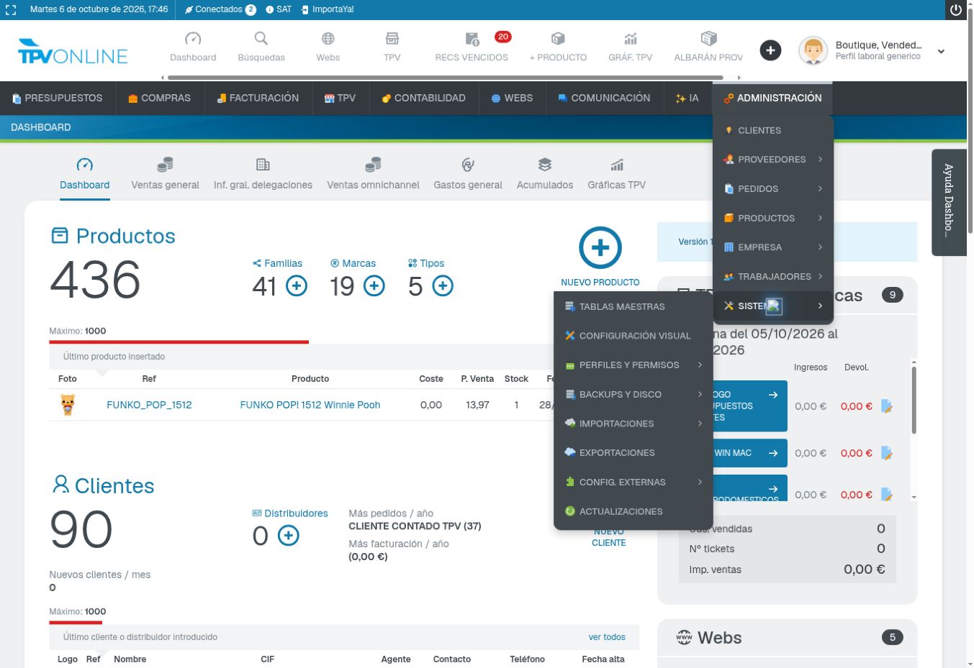Click the RECS VENCIDOS shortcut icon
The width and height of the screenshot is (974, 668).
pos(472,39)
